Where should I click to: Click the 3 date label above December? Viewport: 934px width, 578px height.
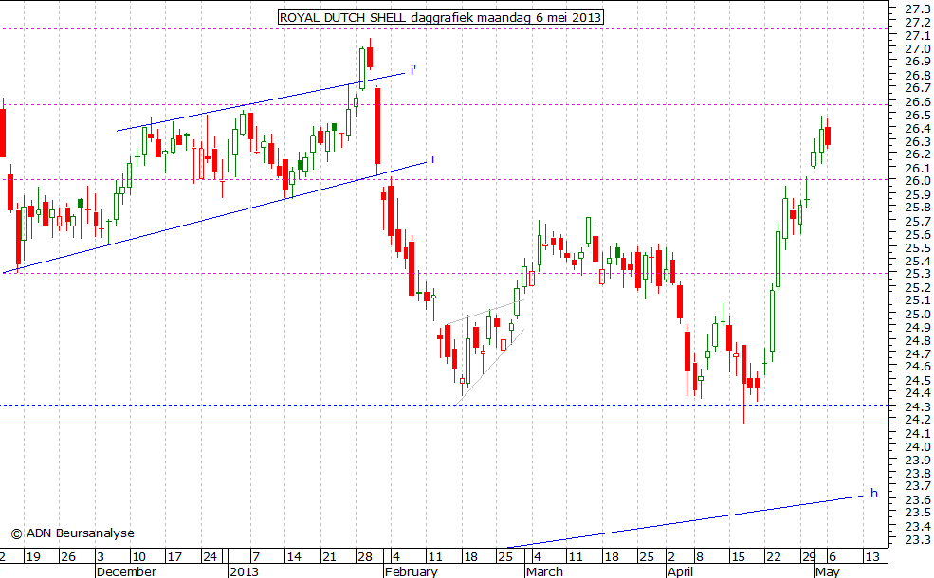tap(101, 557)
